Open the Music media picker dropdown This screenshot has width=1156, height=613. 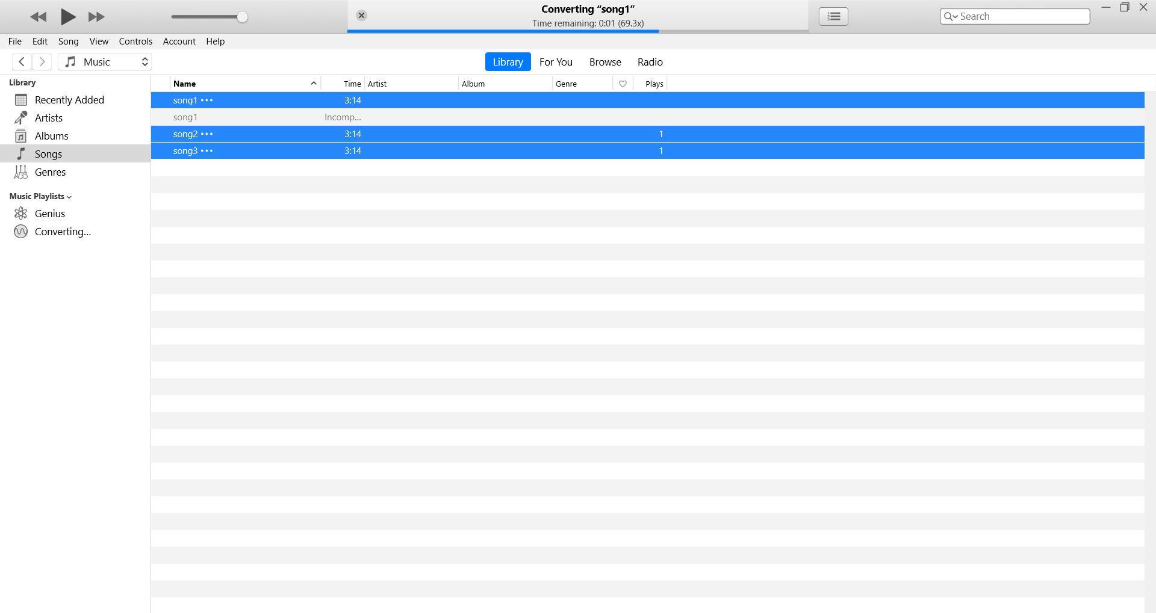tap(105, 62)
